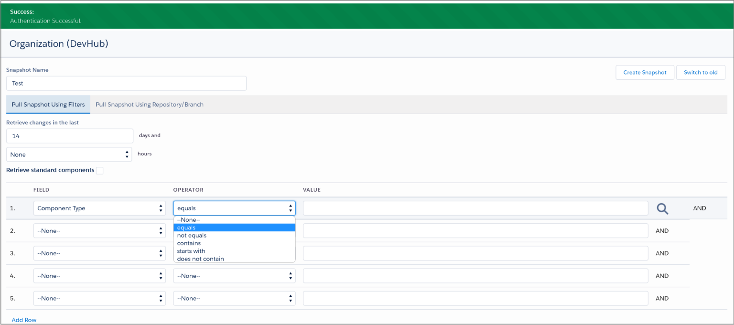Click the Add Row link
Viewport: 734px width, 325px height.
(x=24, y=319)
